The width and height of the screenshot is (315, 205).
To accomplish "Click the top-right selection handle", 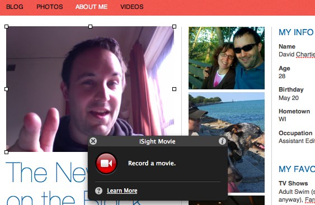I will (175, 26).
